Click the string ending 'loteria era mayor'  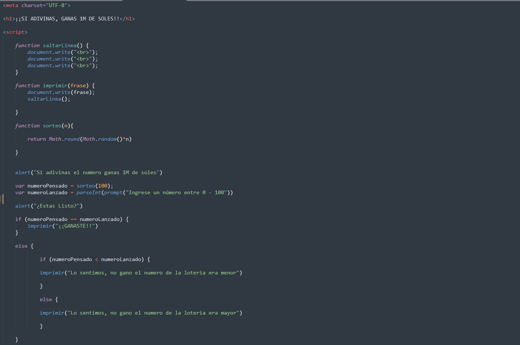[x=153, y=313]
